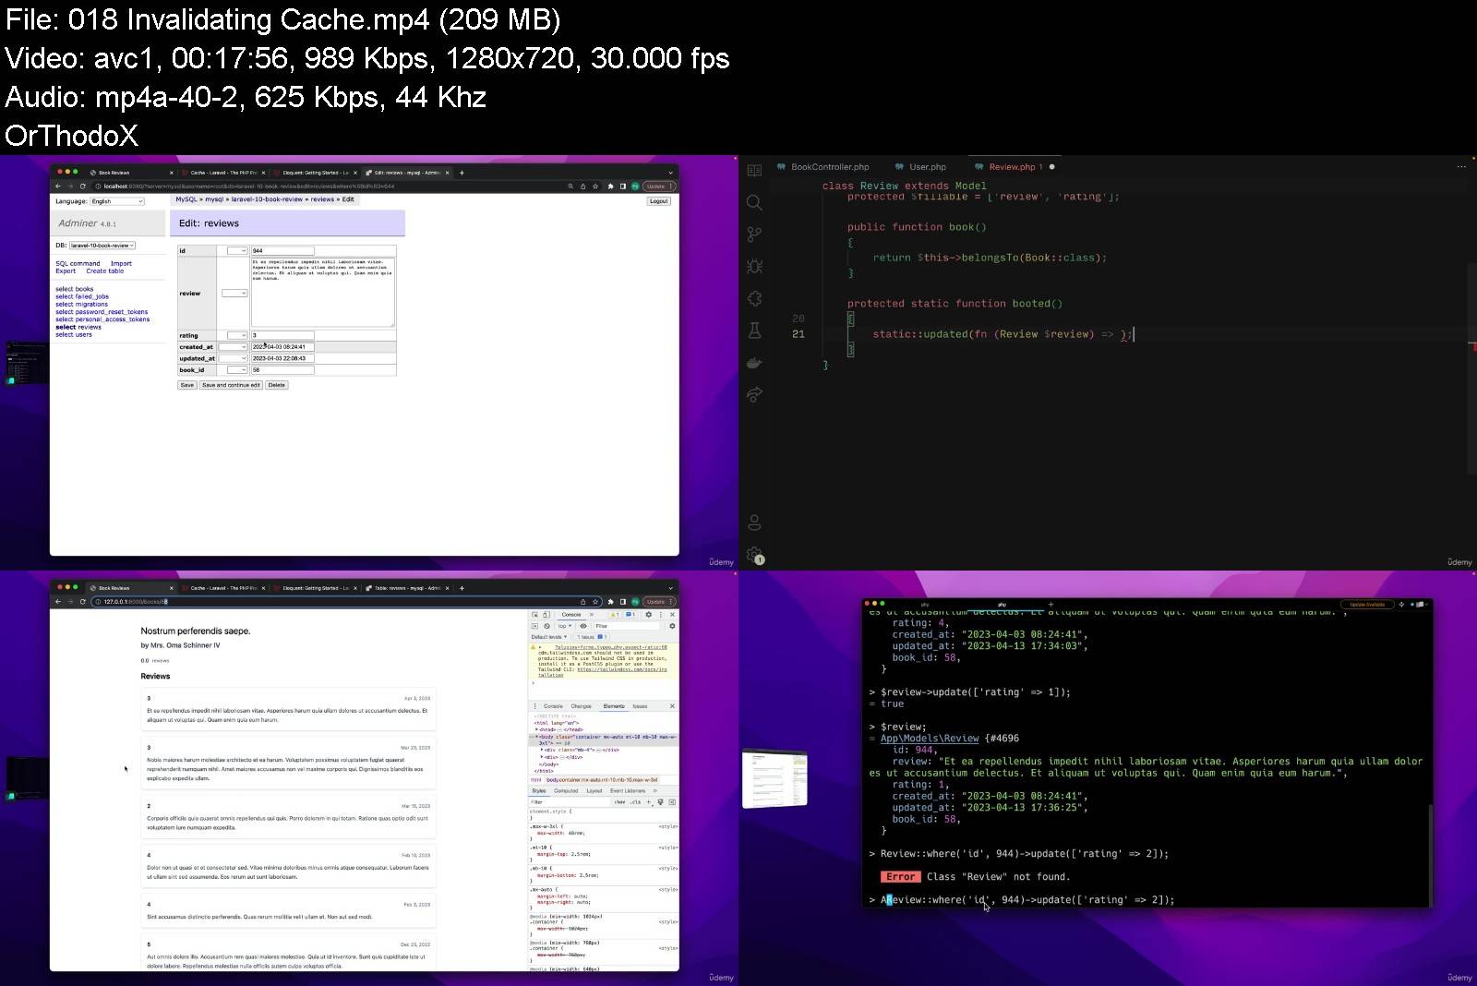Open a new tab in the Adminer browser window

point(462,173)
